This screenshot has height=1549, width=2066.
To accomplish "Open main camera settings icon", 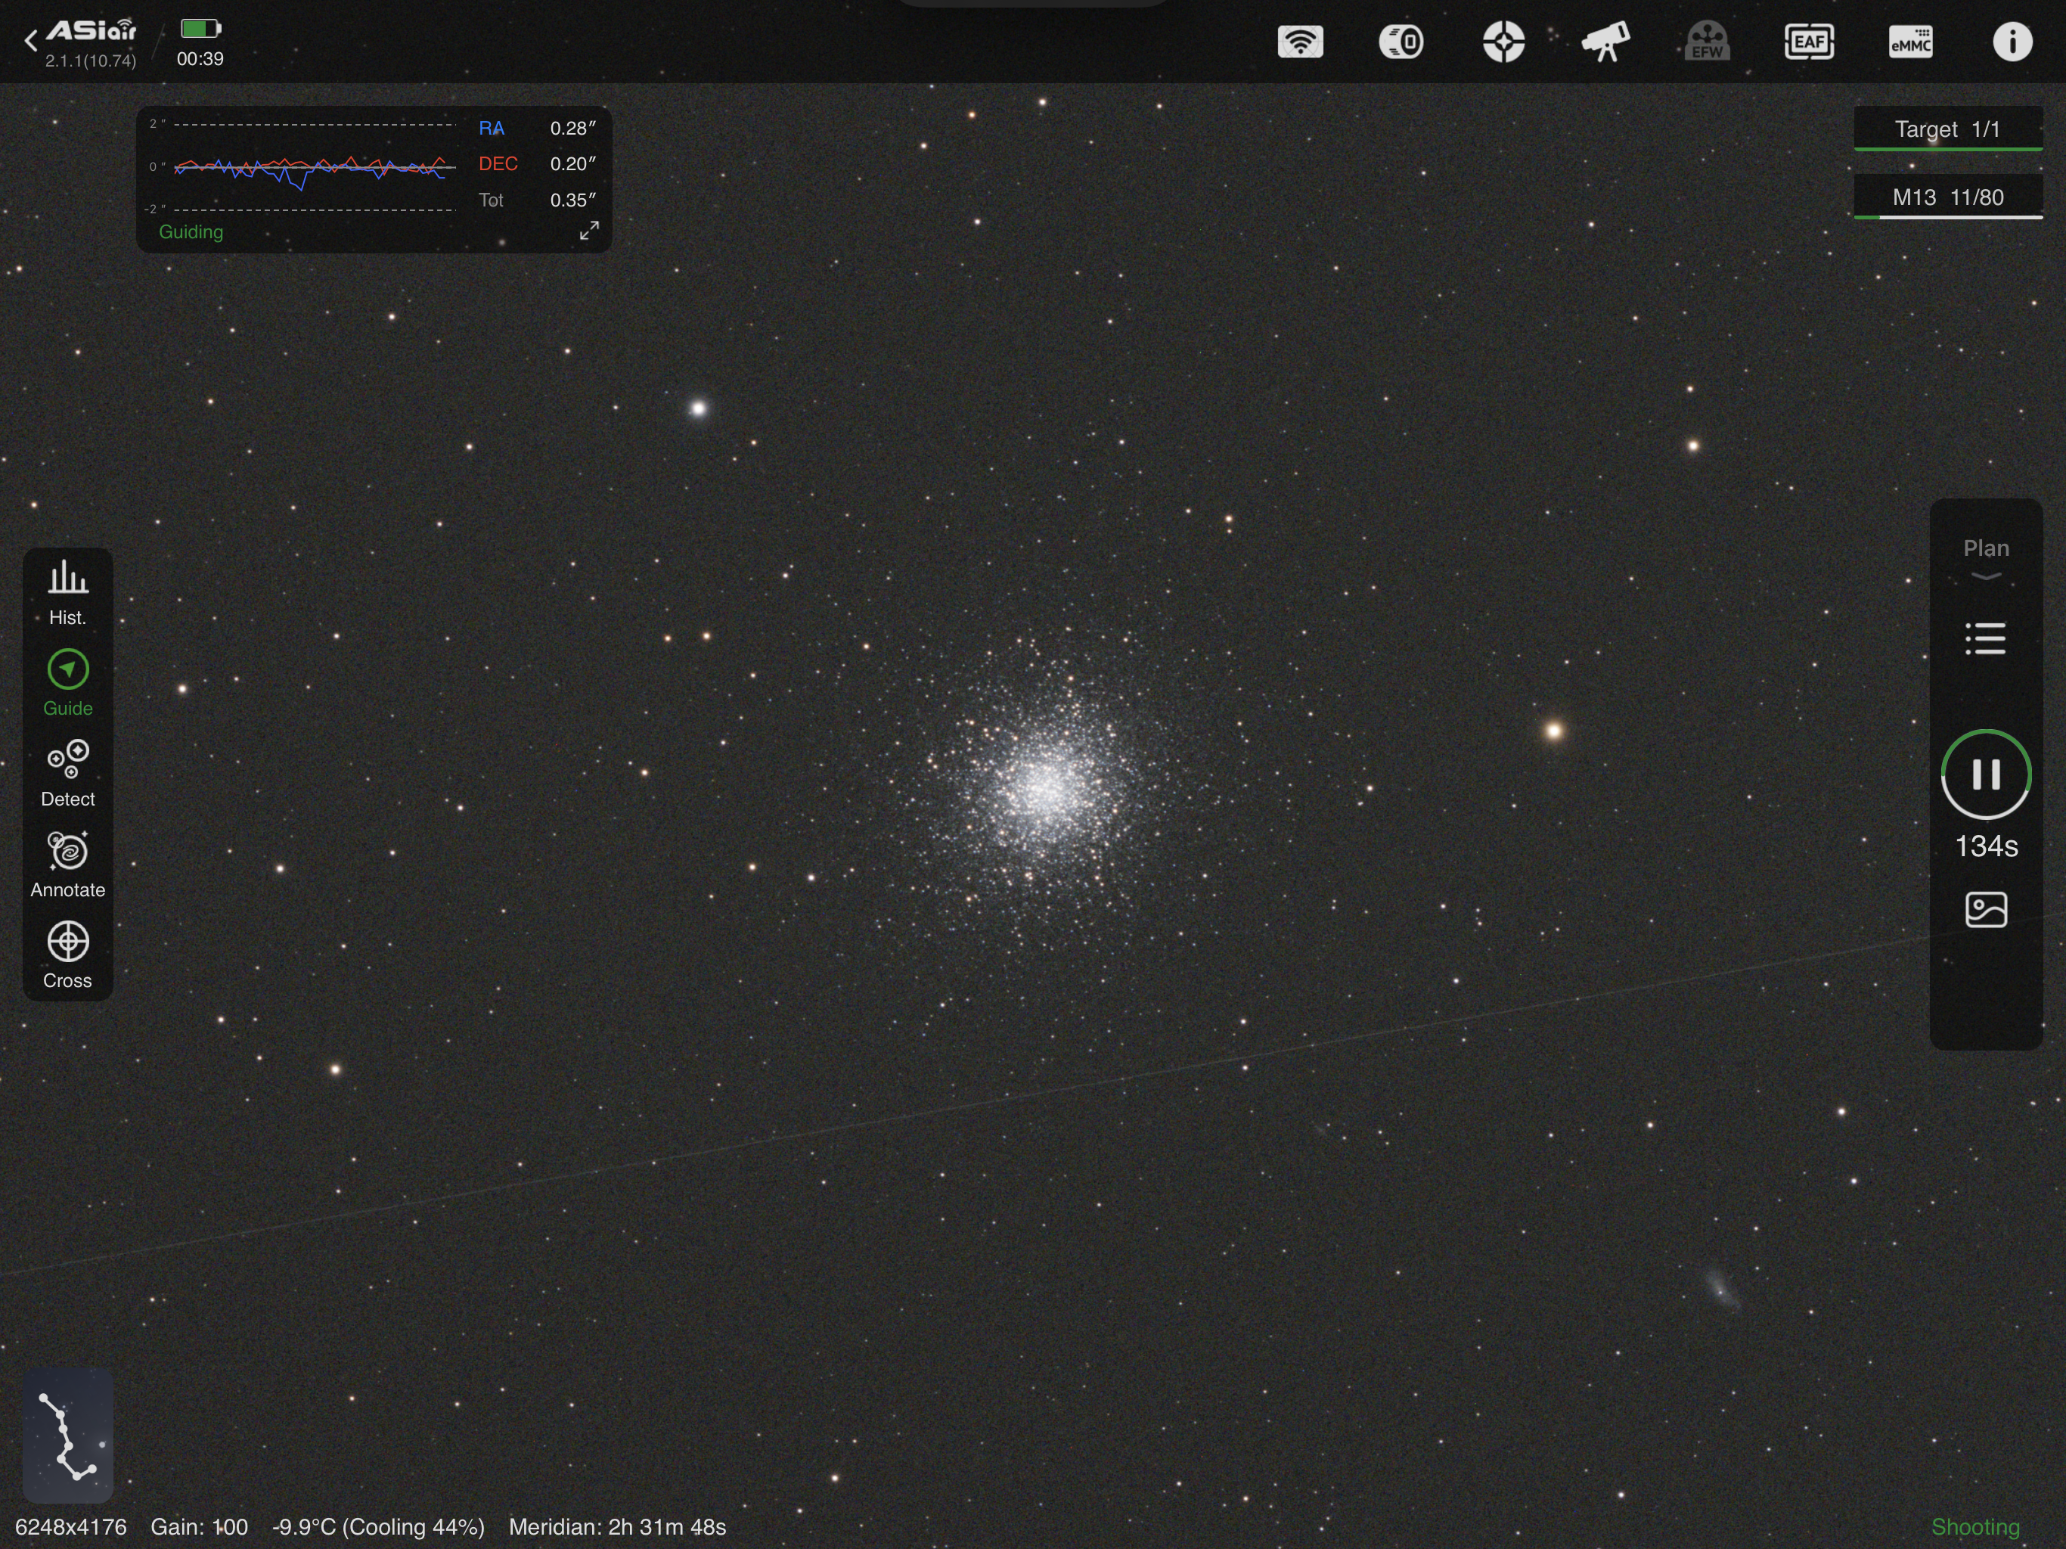I will pos(1402,42).
